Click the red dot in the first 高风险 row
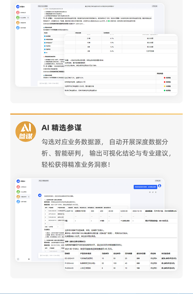 coord(164,78)
